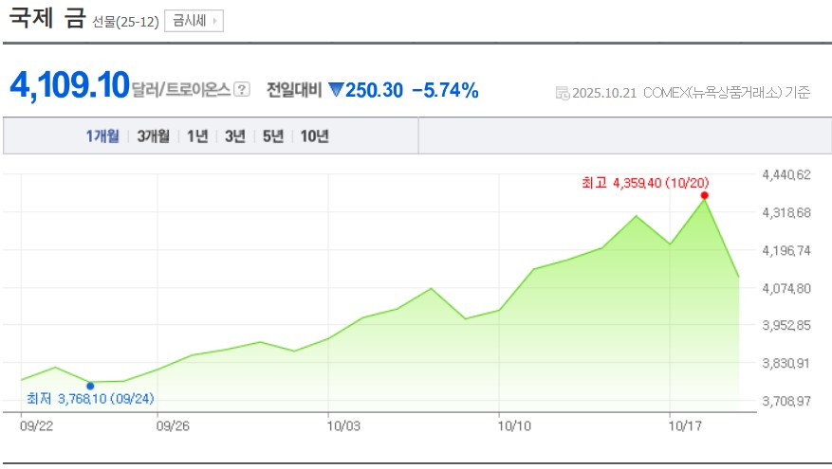Show the 1년 chart range
The width and height of the screenshot is (832, 469).
(197, 136)
